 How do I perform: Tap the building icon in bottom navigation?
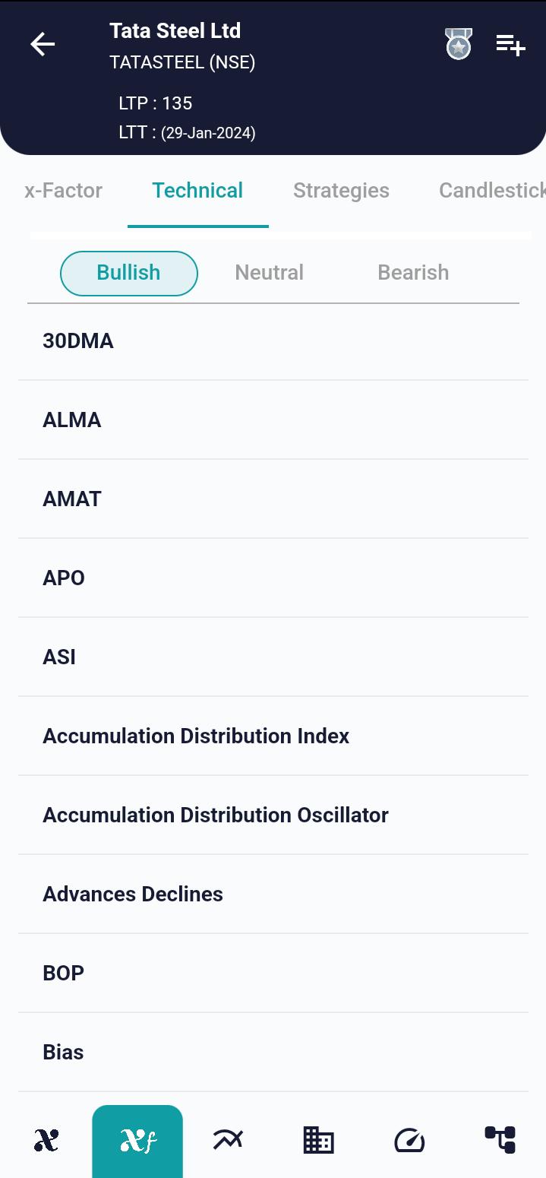click(x=318, y=1140)
